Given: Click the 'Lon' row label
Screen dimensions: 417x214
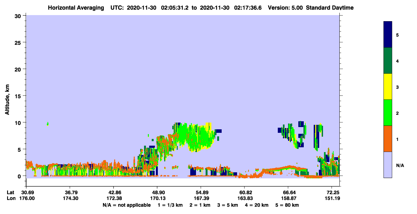Looking at the screenshot, I should tap(11, 198).
